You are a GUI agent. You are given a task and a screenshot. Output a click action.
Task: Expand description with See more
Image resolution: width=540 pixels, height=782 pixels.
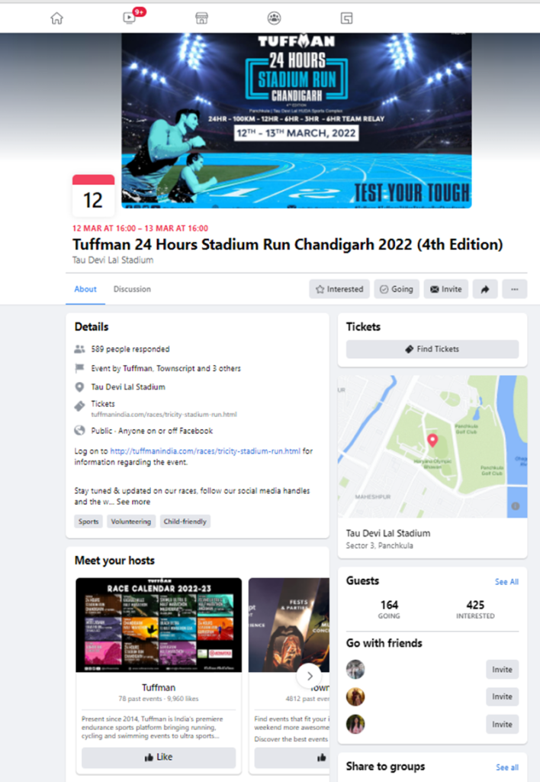click(133, 502)
